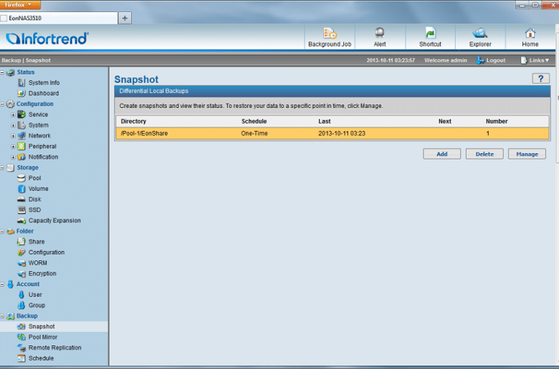The height and width of the screenshot is (369, 559).
Task: Add a new snapshot
Action: (x=441, y=154)
